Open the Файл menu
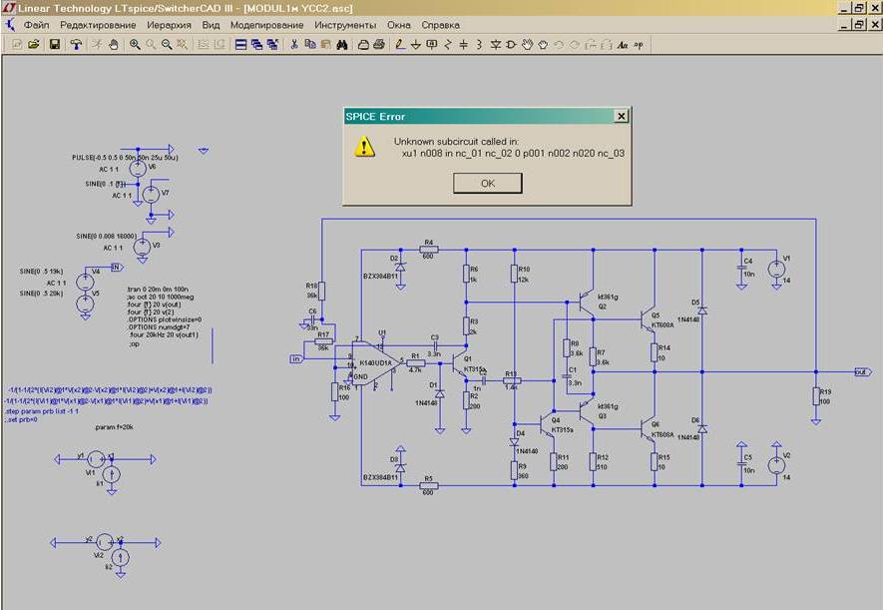 pos(37,24)
